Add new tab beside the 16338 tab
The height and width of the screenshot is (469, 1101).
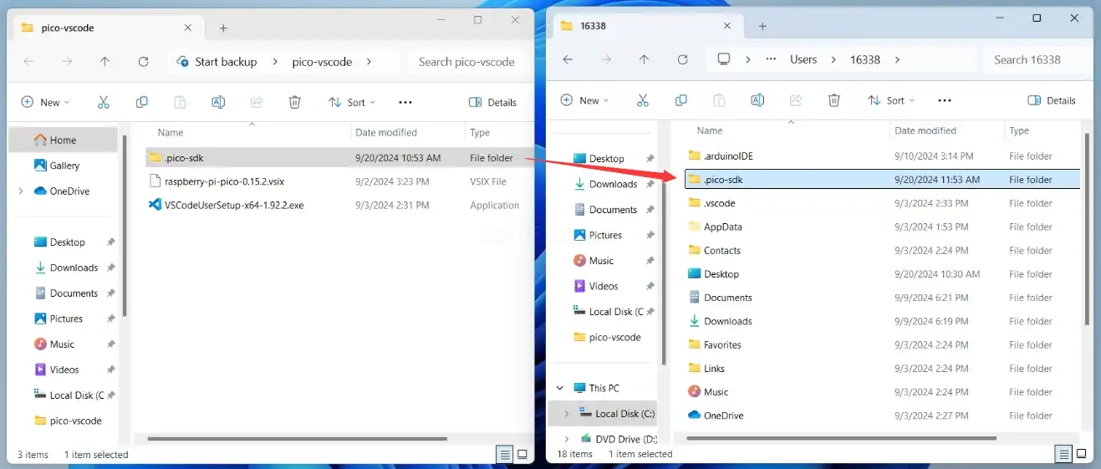tap(762, 26)
